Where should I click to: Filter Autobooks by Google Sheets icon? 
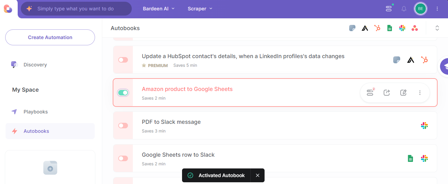[x=389, y=28]
